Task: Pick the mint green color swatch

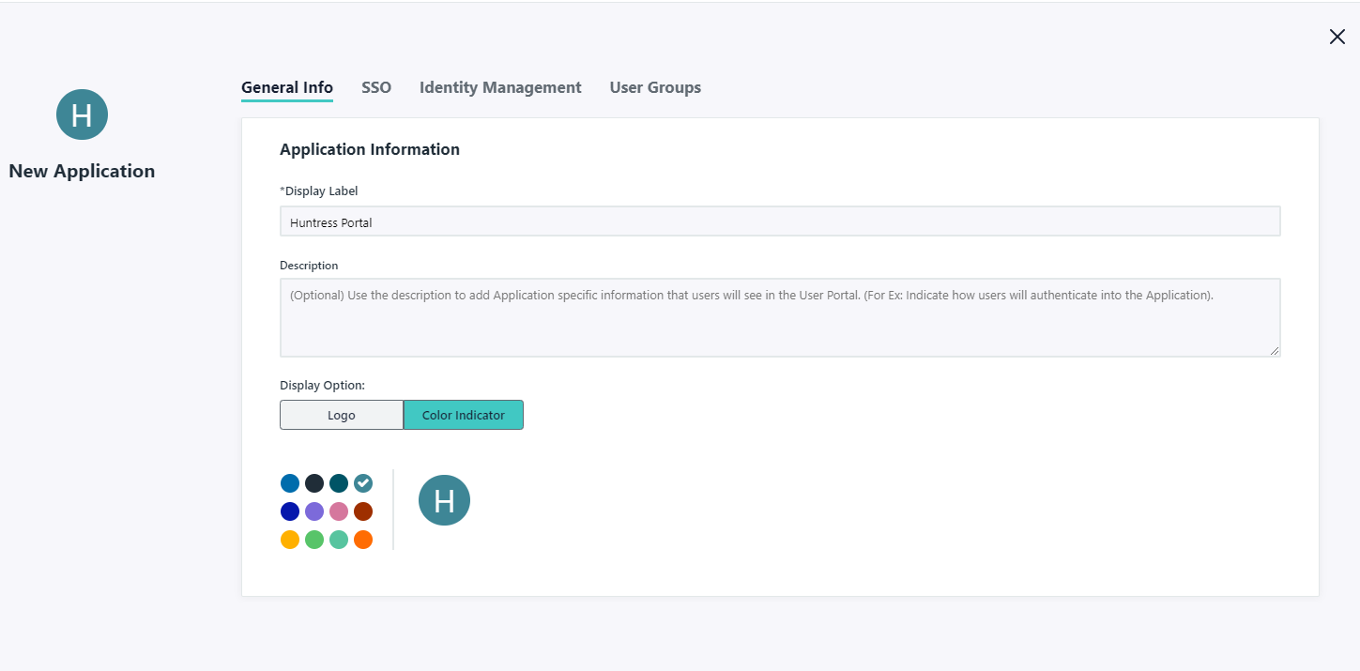Action: tap(339, 540)
